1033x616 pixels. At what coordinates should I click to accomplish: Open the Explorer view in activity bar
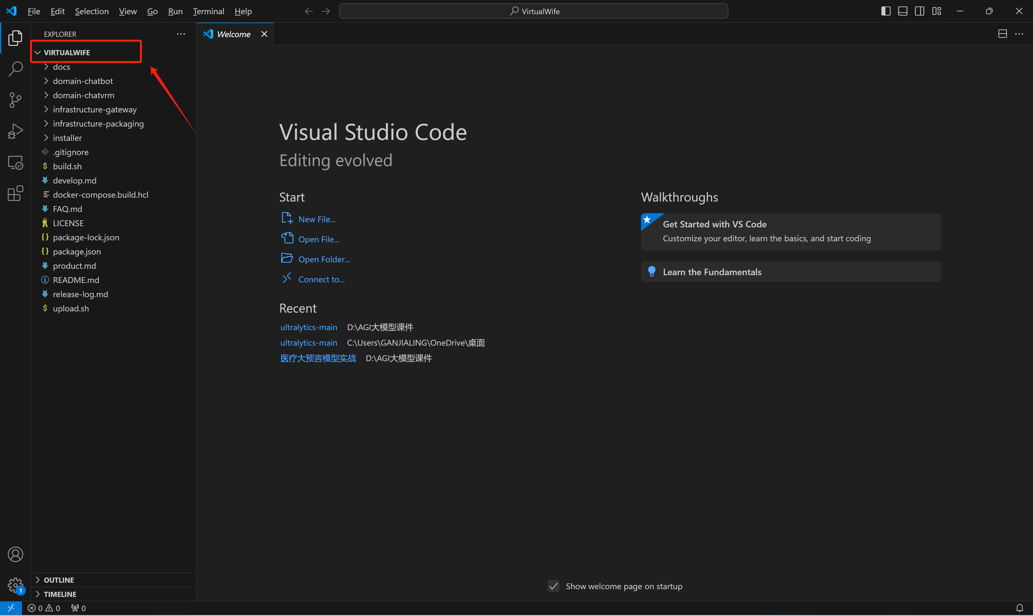tap(16, 38)
